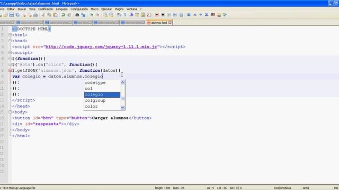Viewport: 339px width, 190px height.
Task: Choose 'col' in autocomplete list
Action: click(102, 89)
